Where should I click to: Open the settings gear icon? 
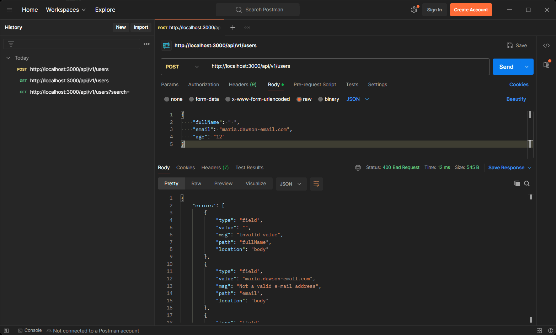[414, 10]
